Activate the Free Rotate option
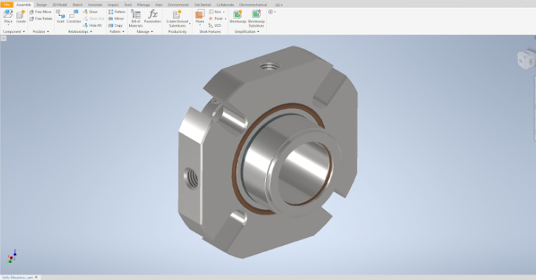Image resolution: width=536 pixels, height=280 pixels. tap(41, 18)
